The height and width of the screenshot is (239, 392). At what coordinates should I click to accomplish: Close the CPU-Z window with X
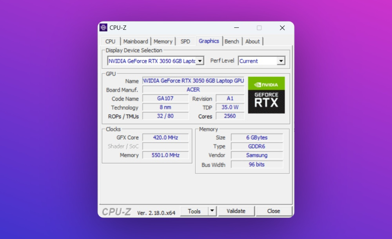[x=282, y=28]
